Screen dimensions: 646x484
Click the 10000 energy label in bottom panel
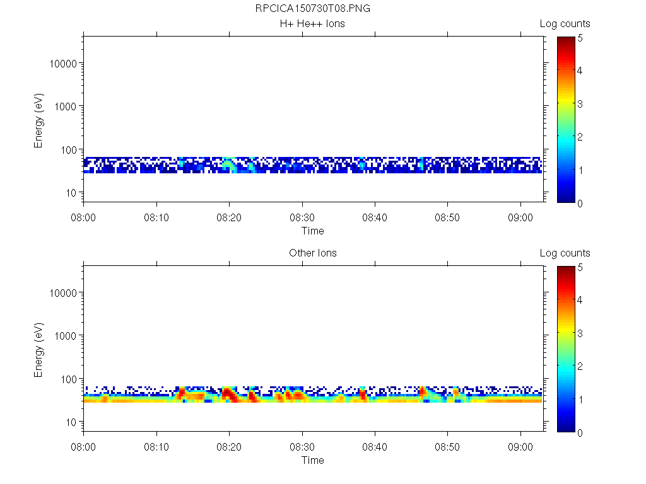[x=63, y=293]
